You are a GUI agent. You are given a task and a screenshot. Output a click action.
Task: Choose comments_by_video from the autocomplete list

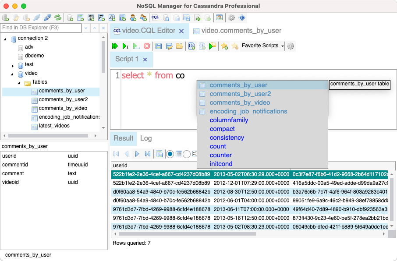pos(240,102)
